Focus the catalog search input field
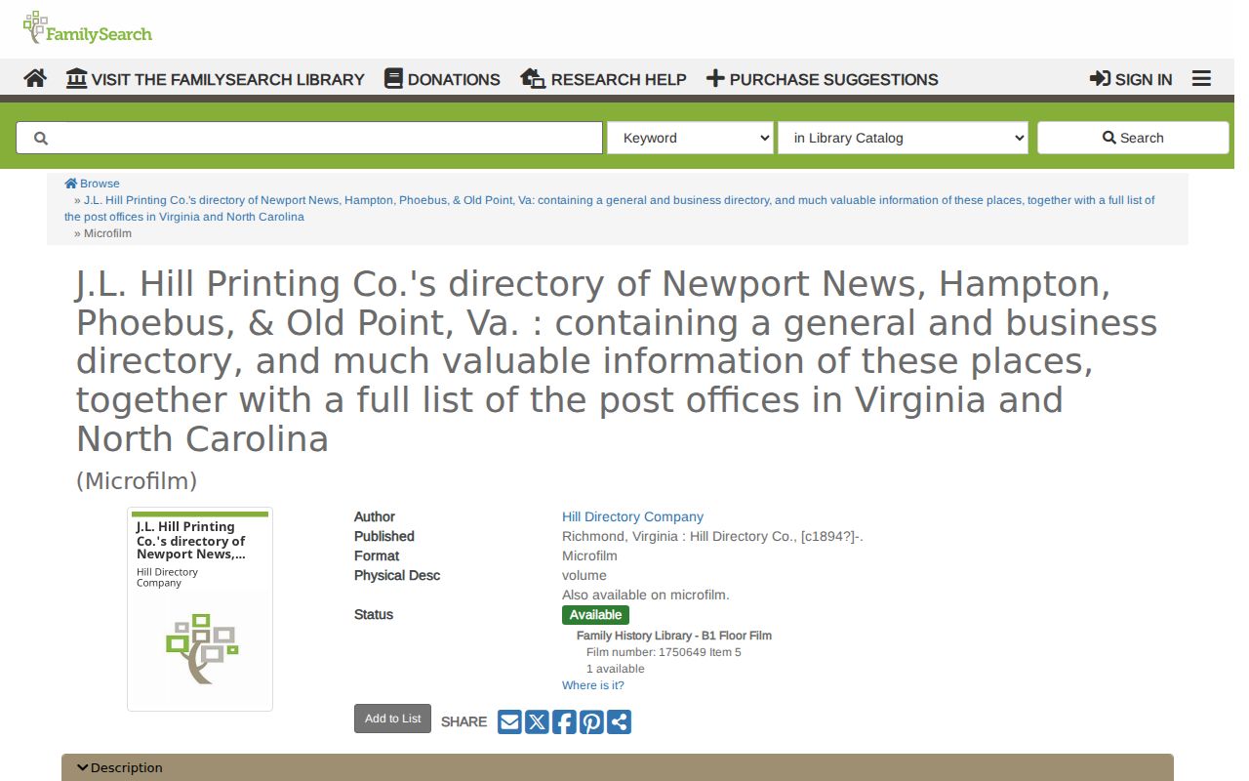 [x=309, y=138]
